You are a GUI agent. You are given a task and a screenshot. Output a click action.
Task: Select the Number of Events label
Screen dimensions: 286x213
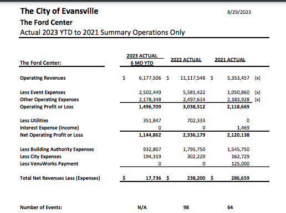pyautogui.click(x=41, y=207)
